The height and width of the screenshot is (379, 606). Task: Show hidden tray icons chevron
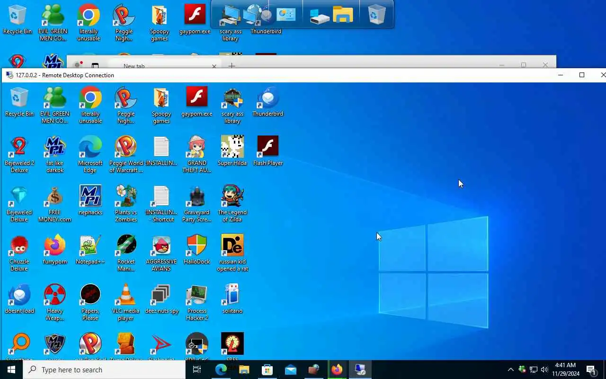(x=510, y=370)
